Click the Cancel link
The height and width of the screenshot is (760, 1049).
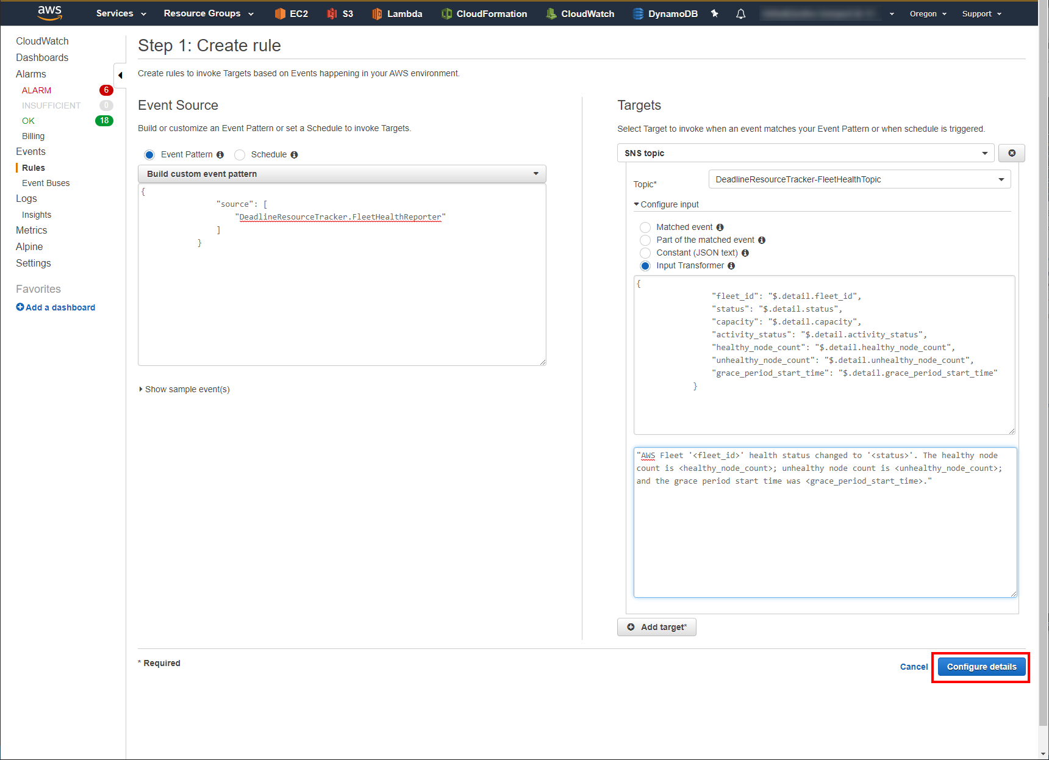point(913,667)
